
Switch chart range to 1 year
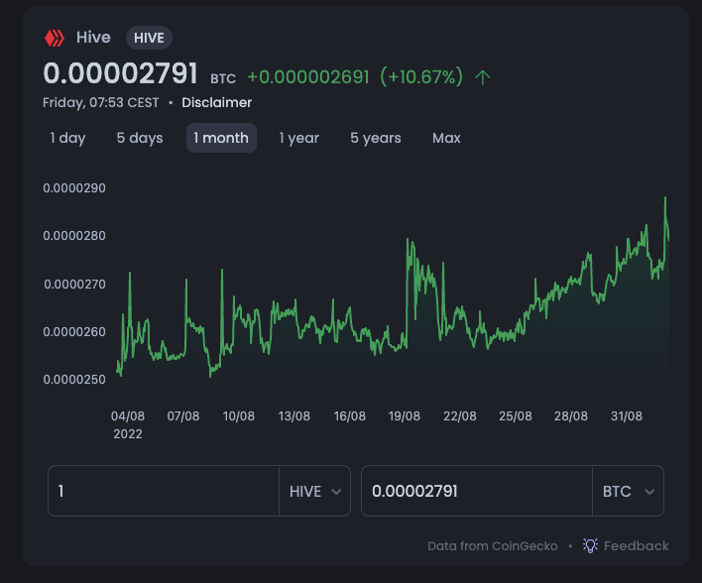click(299, 138)
